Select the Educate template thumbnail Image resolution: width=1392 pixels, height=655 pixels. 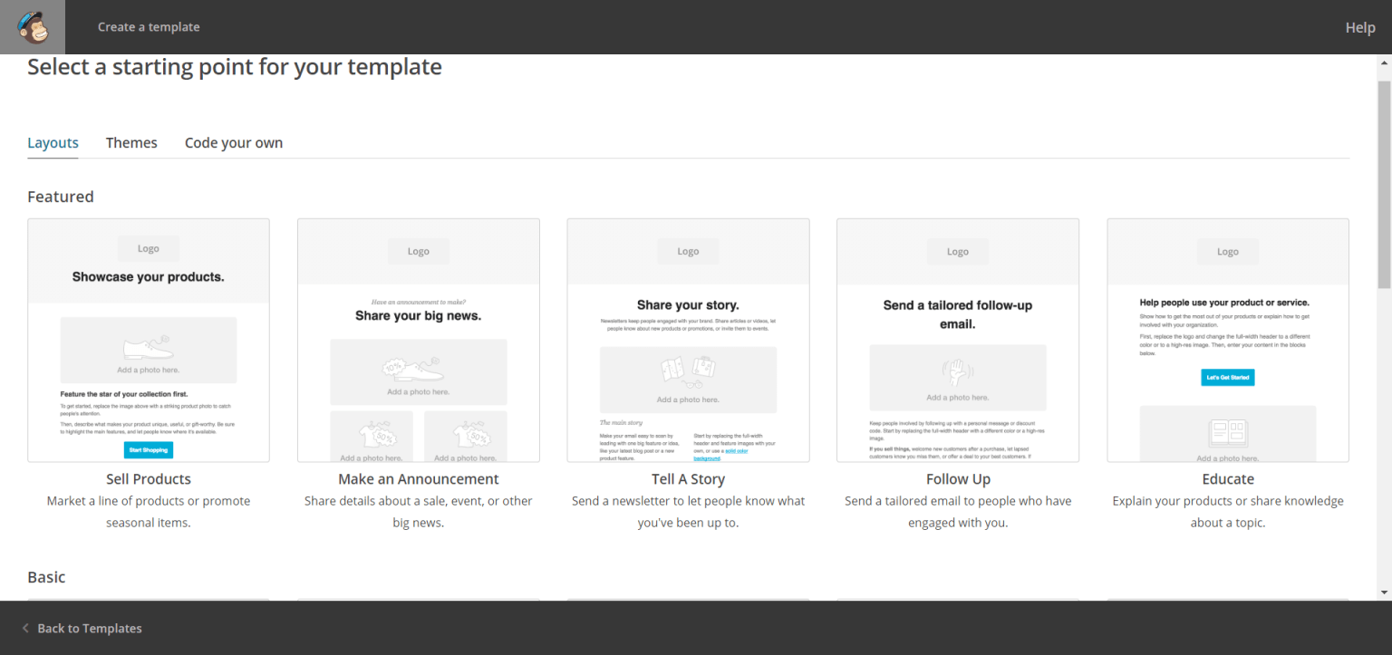click(x=1228, y=340)
